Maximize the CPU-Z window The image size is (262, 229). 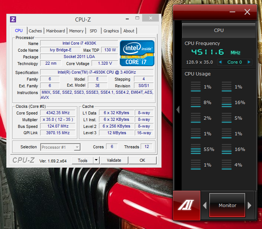pyautogui.click(x=137, y=18)
